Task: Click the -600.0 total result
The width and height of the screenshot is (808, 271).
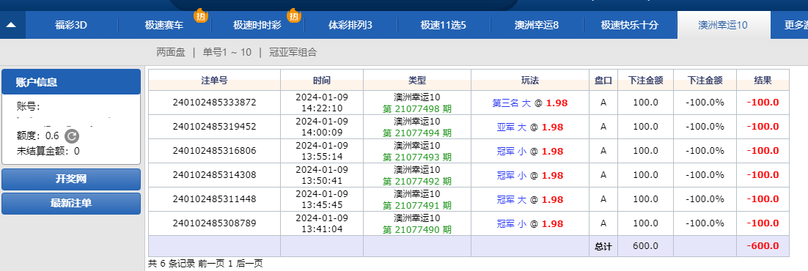Action: click(763, 246)
